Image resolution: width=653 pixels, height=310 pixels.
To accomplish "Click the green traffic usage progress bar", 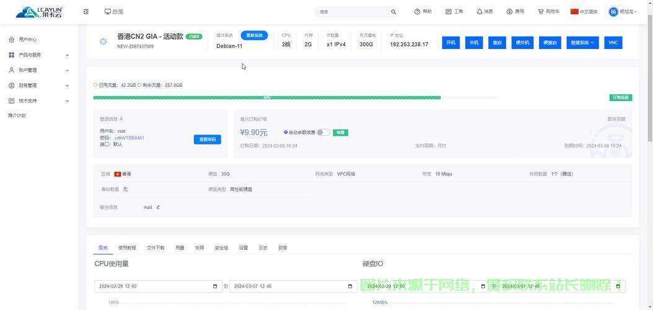I will click(266, 97).
